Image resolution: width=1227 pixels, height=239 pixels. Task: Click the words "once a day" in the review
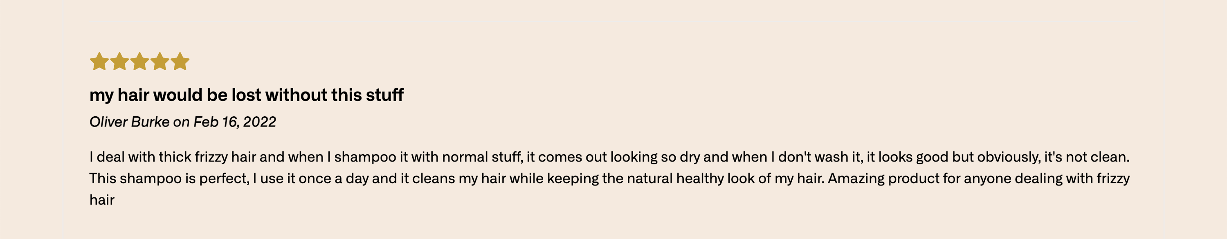[333, 179]
